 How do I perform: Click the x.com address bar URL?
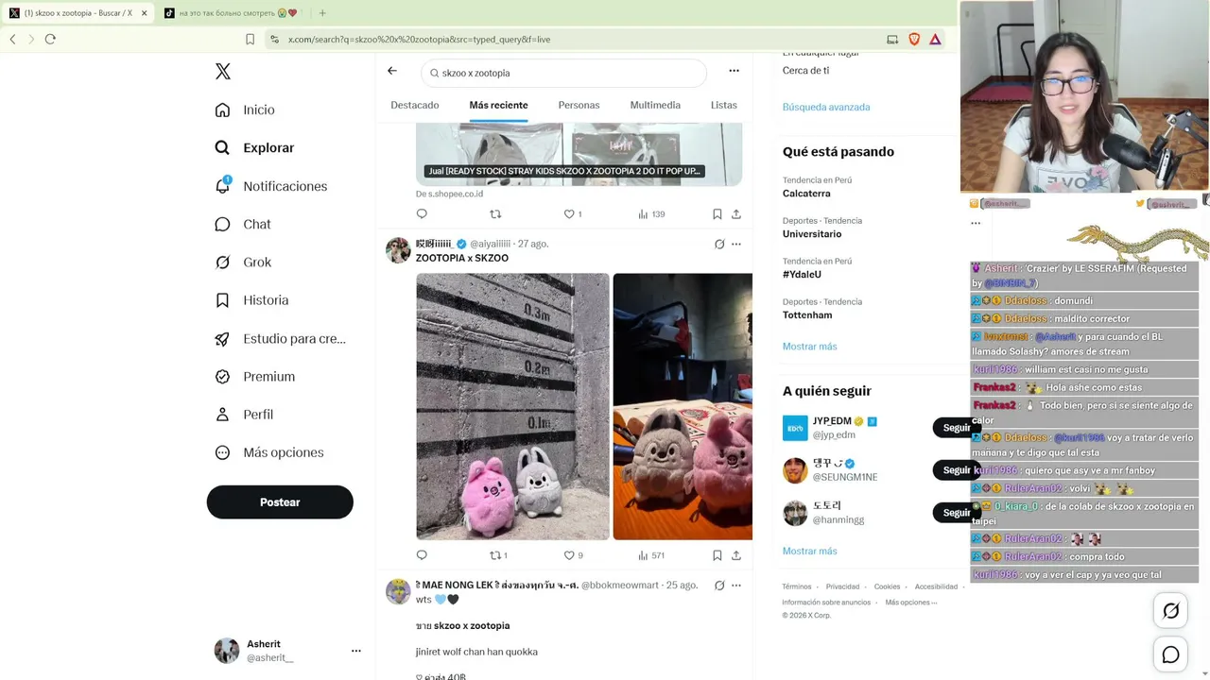click(419, 40)
